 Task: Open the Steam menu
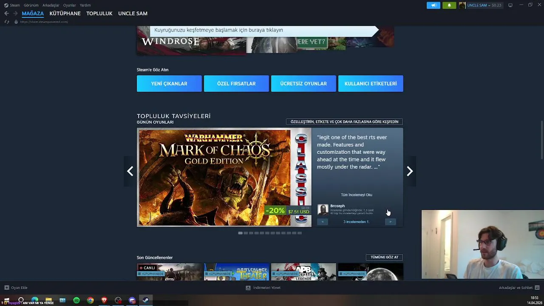click(15, 5)
